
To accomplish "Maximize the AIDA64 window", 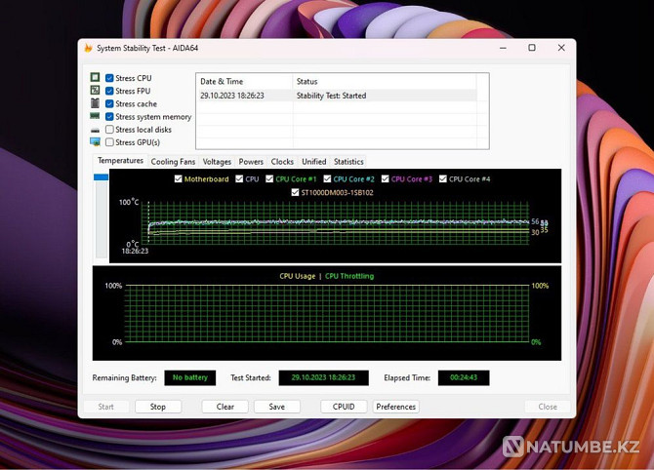I will [x=532, y=48].
